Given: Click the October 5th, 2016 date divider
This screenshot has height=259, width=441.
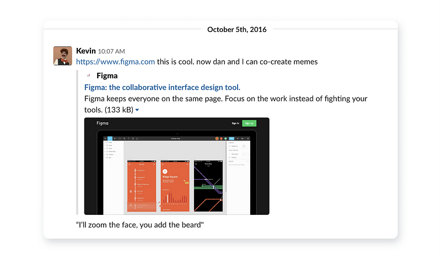Looking at the screenshot, I should (237, 30).
